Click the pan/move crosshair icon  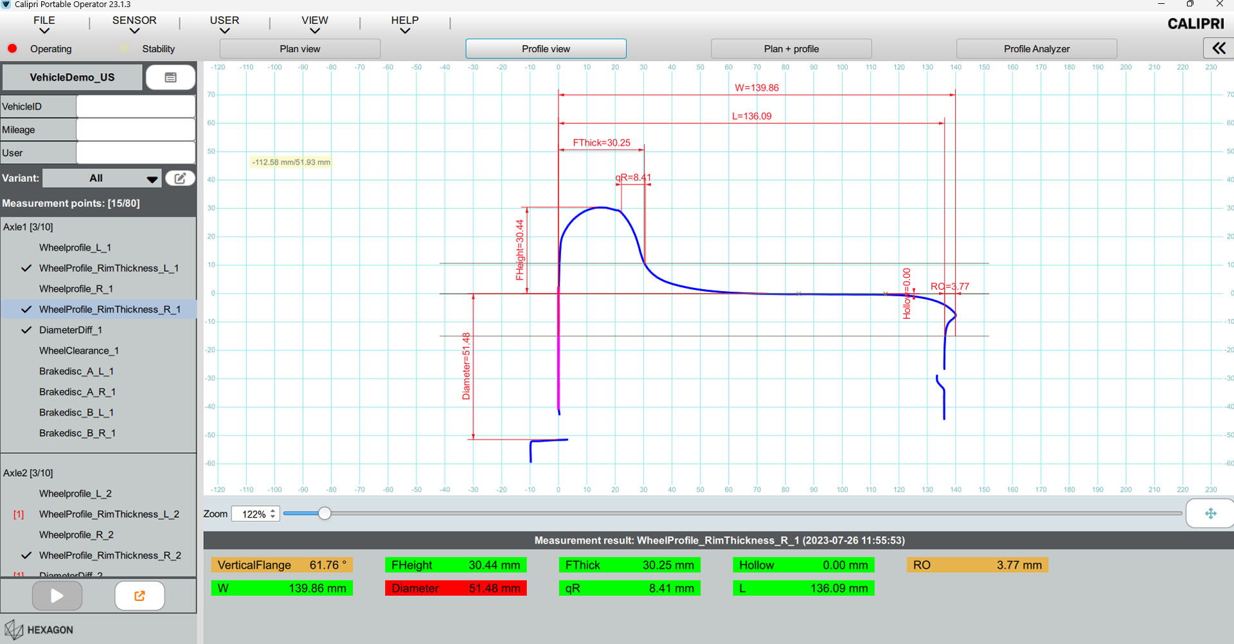(1210, 514)
